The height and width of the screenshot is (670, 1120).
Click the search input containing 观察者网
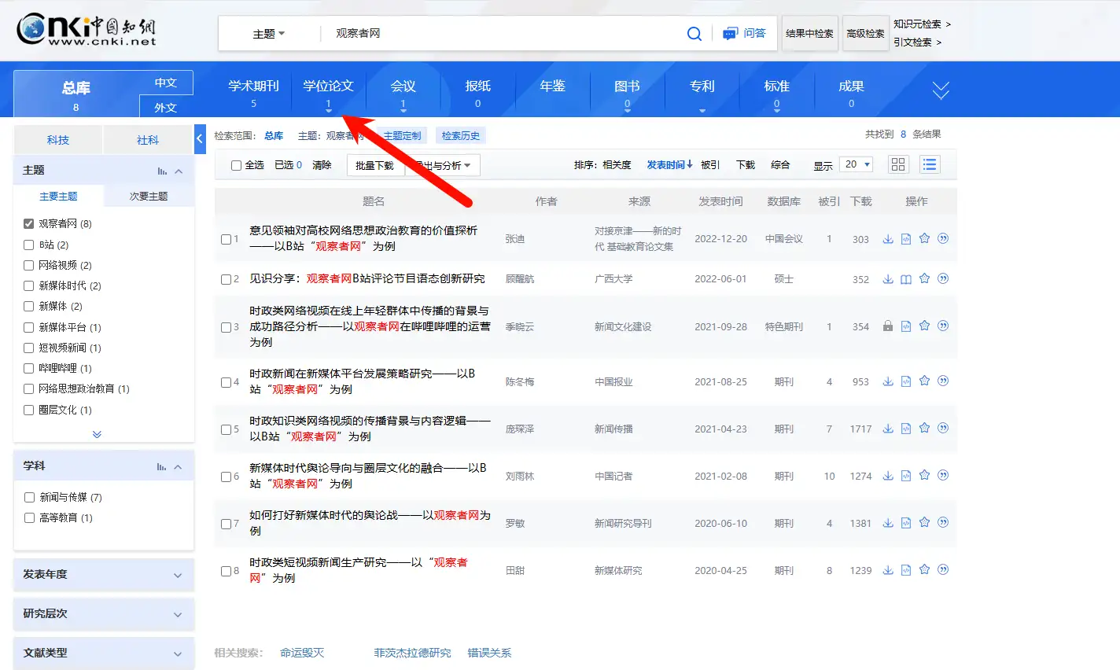pyautogui.click(x=503, y=34)
